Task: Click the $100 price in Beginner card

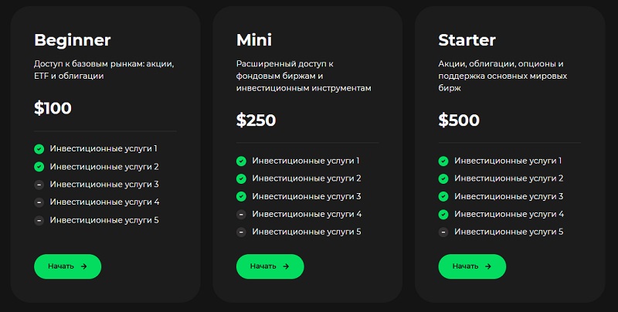Action: [x=53, y=108]
